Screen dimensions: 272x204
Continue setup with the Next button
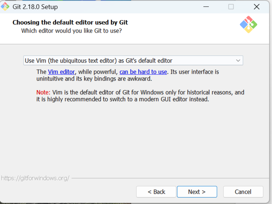197,192
